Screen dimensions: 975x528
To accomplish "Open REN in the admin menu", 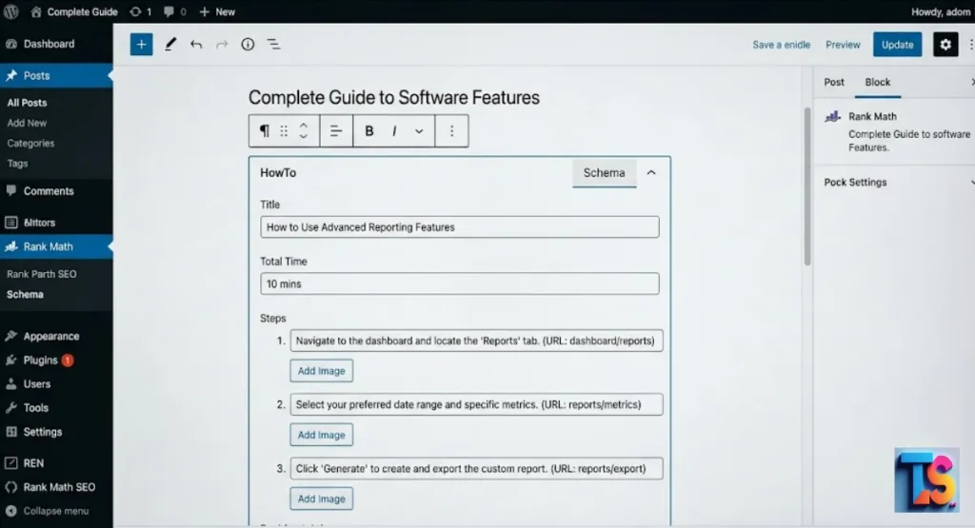I will pyautogui.click(x=56, y=462).
